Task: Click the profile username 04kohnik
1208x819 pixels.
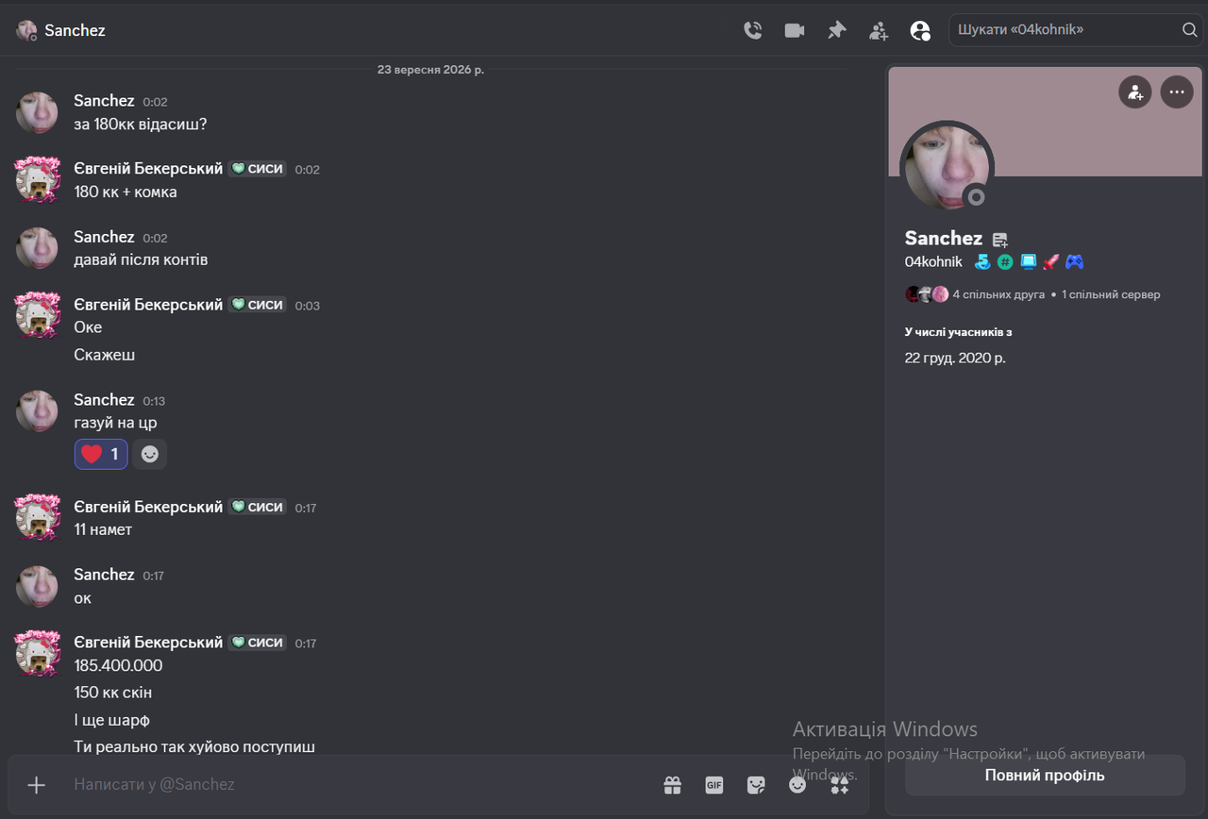Action: tap(933, 262)
